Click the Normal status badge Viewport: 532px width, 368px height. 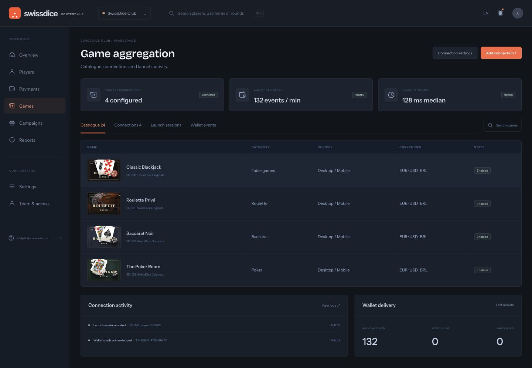508,95
